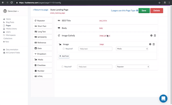
Task: Add a Repeater field from palette
Action: [x=42, y=21]
